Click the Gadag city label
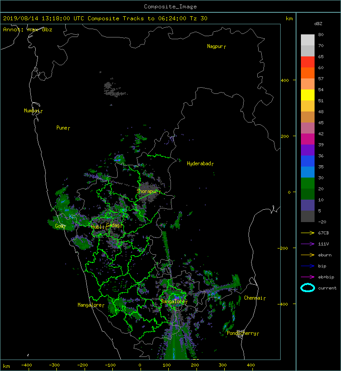Image resolution: width=341 pixels, height=371 pixels. 113,225
